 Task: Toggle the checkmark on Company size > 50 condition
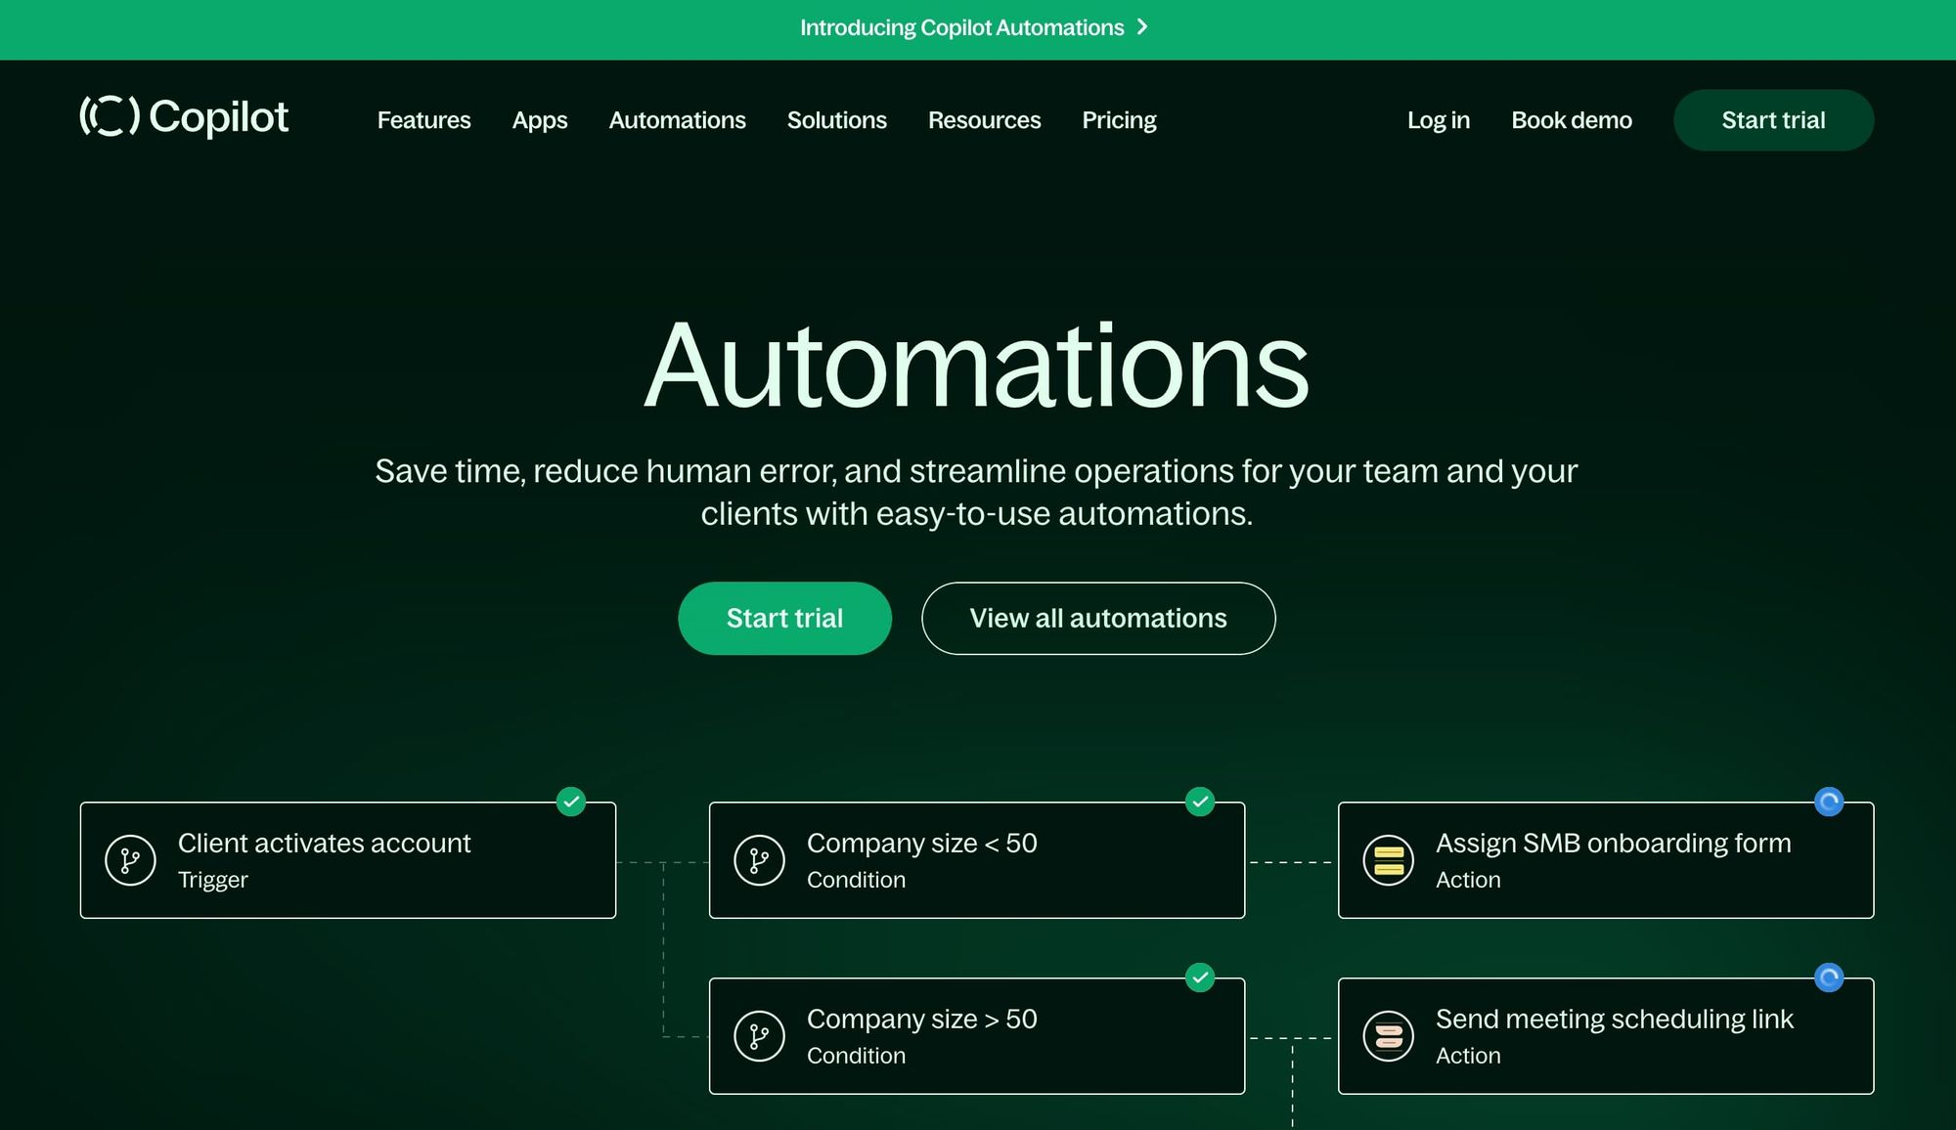(1199, 977)
